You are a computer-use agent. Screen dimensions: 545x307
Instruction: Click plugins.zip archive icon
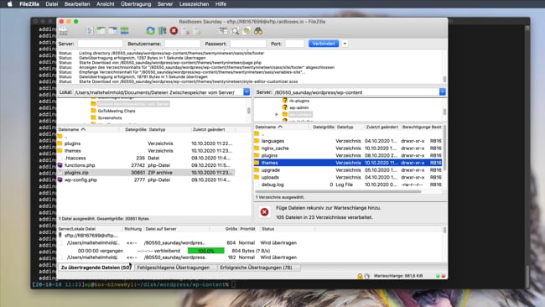coord(60,173)
